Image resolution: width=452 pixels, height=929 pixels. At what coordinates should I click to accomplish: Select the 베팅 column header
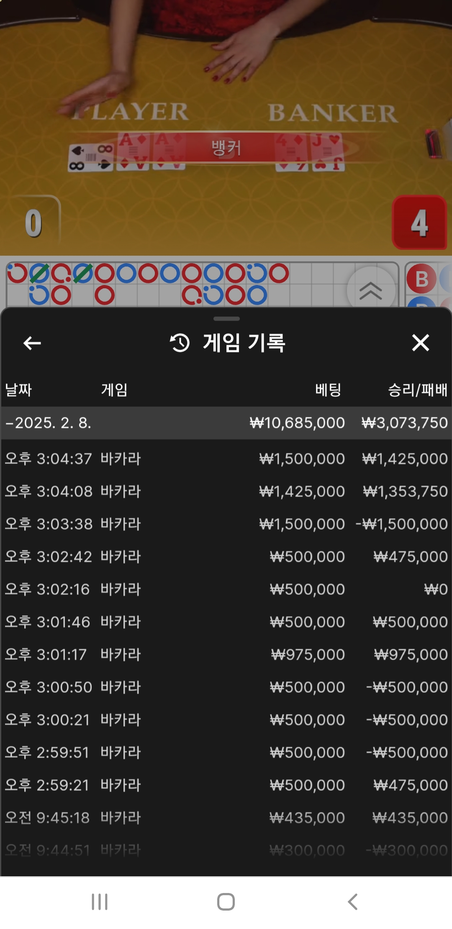click(328, 390)
